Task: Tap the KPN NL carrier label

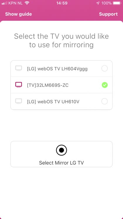Action: [16, 3]
